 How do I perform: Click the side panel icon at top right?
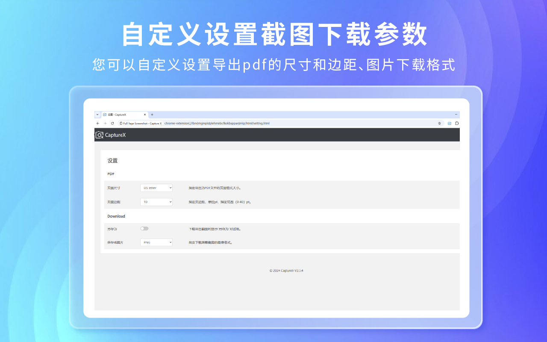(457, 123)
